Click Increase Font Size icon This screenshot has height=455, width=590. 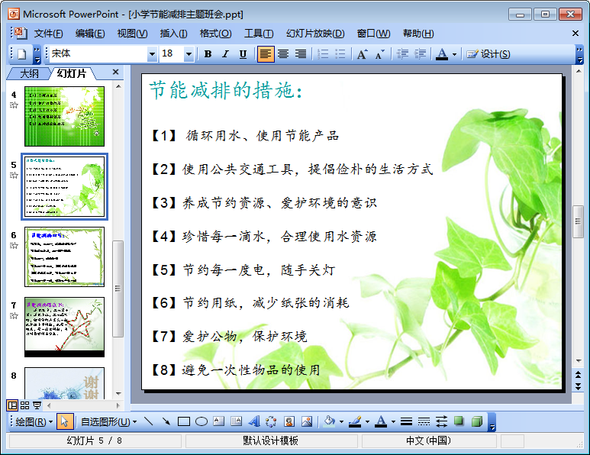pyautogui.click(x=362, y=54)
